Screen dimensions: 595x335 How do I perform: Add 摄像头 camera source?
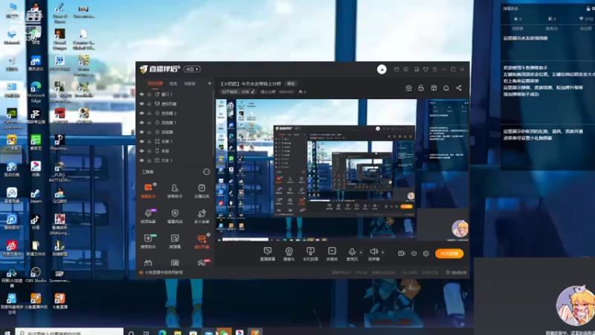(289, 254)
